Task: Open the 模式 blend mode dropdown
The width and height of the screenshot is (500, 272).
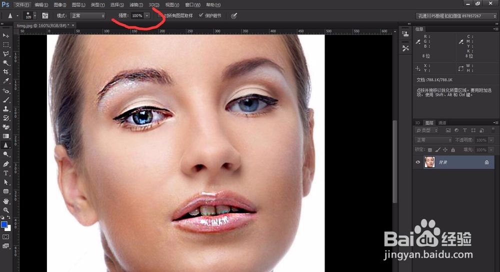Action: pos(87,15)
